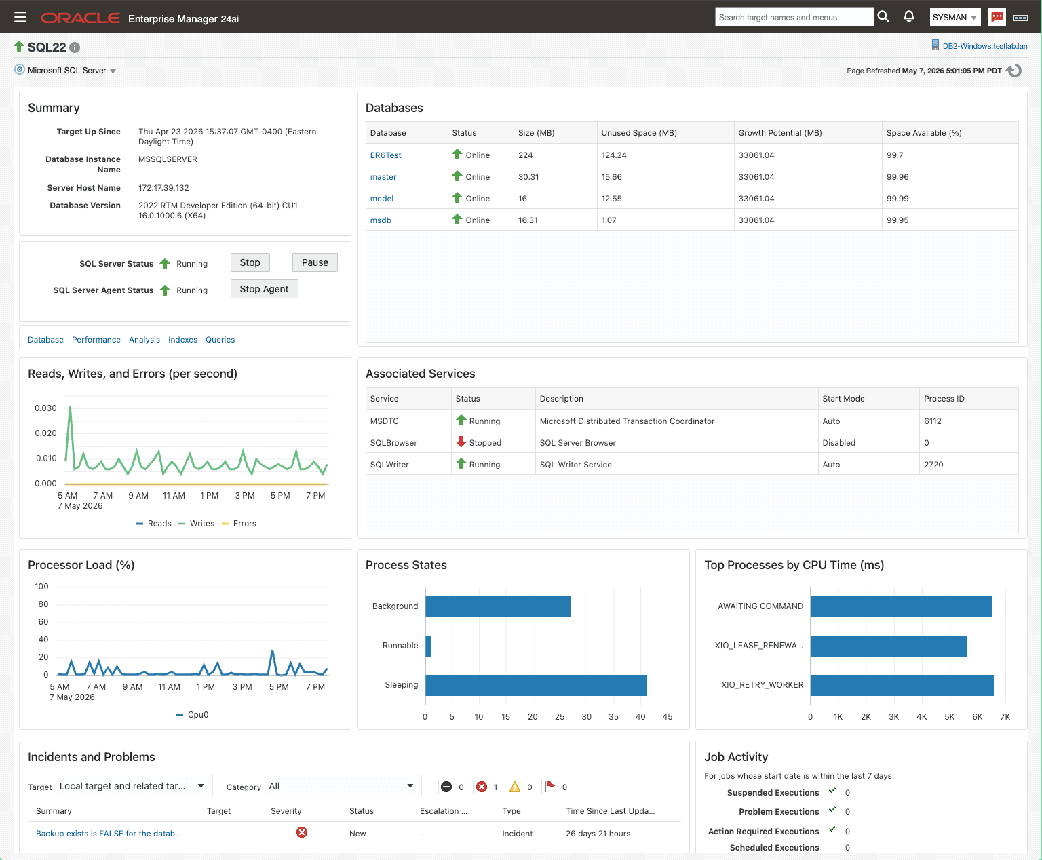1042x860 pixels.
Task: Open the Performance menu link
Action: (96, 340)
